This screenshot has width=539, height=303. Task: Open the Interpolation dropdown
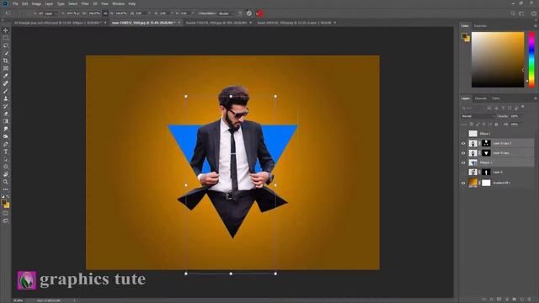(227, 13)
